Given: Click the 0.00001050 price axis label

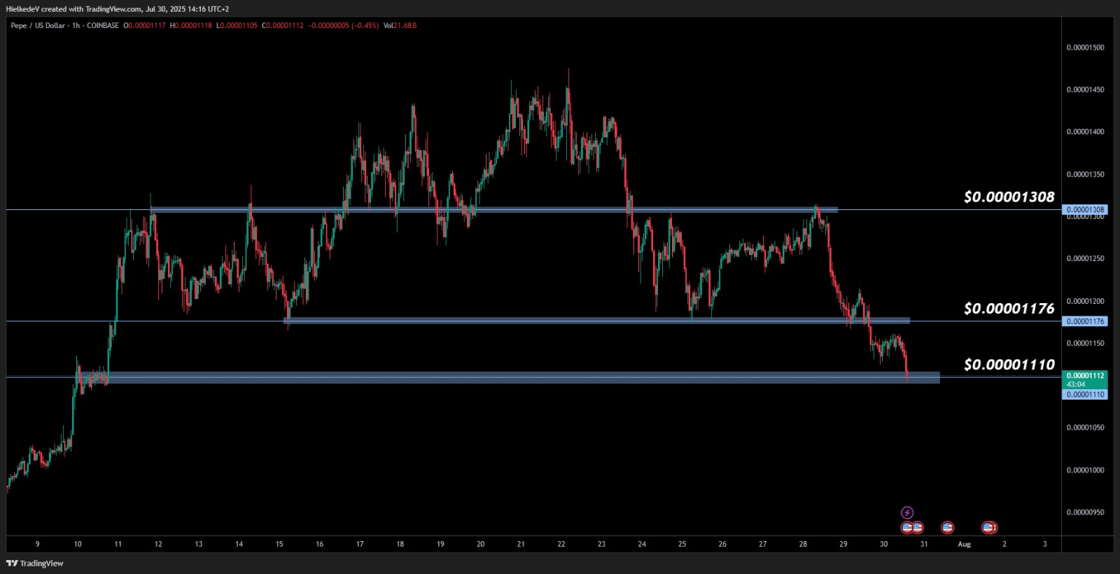Looking at the screenshot, I should click(x=1085, y=428).
